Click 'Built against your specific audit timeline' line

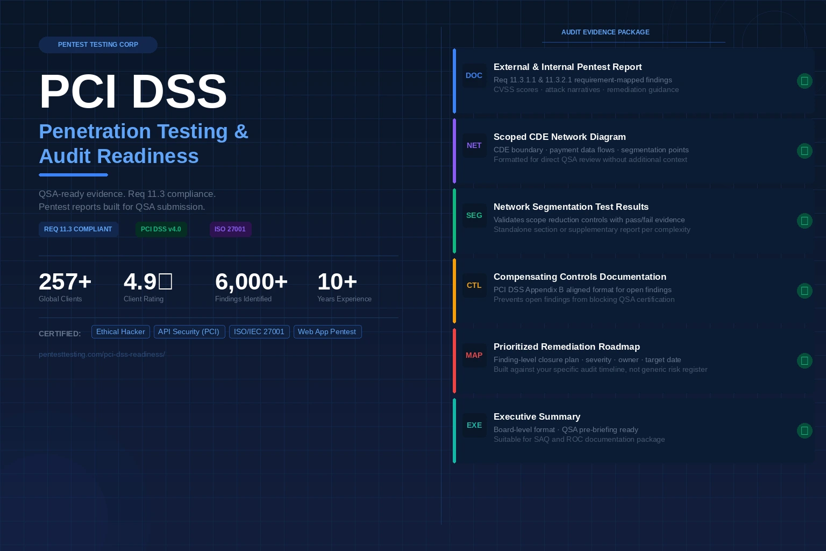tap(601, 369)
